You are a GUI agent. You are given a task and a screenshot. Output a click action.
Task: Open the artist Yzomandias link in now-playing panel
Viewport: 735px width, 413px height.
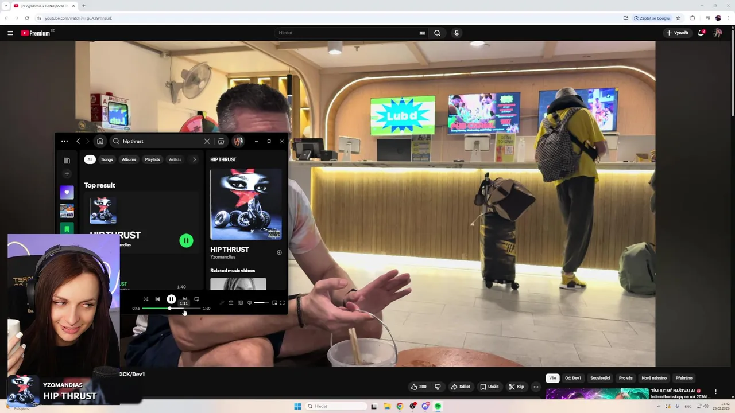point(223,257)
